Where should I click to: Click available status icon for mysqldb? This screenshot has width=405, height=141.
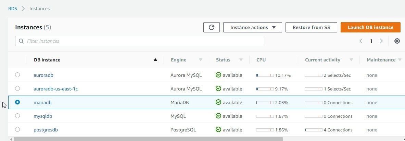(218, 116)
